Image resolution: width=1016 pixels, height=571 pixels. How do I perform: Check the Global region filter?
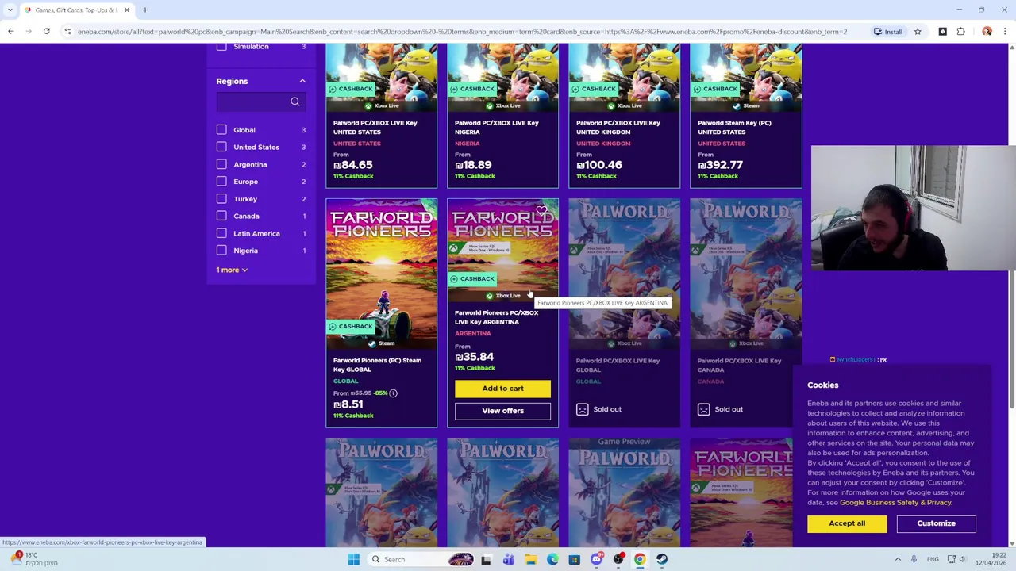(221, 130)
